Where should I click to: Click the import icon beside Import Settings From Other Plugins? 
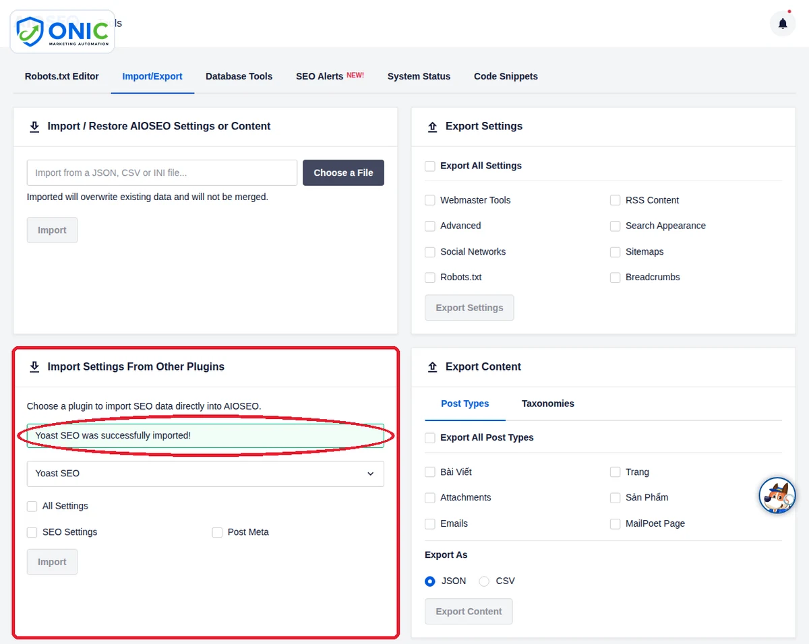[x=34, y=367]
